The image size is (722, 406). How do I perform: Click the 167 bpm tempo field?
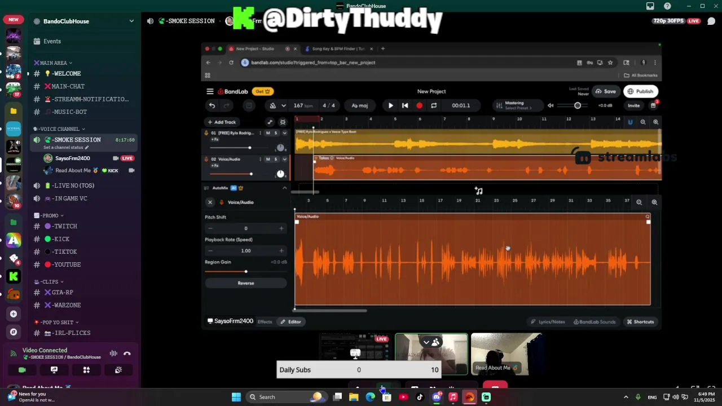[302, 105]
